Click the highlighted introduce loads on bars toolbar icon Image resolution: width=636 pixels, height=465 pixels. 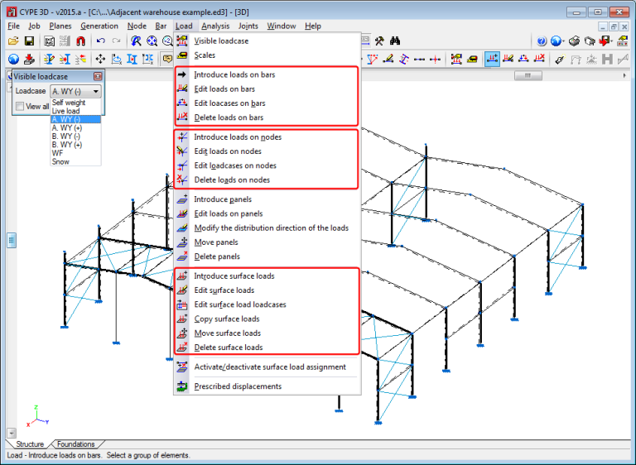[x=492, y=60]
